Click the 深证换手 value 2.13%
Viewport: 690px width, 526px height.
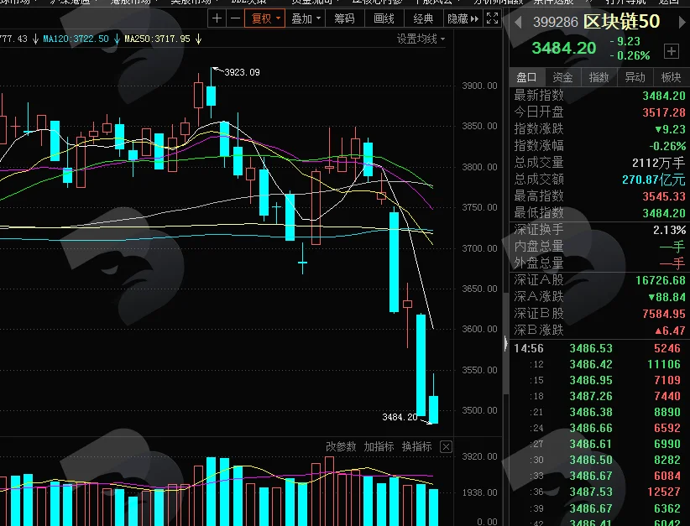tap(669, 230)
